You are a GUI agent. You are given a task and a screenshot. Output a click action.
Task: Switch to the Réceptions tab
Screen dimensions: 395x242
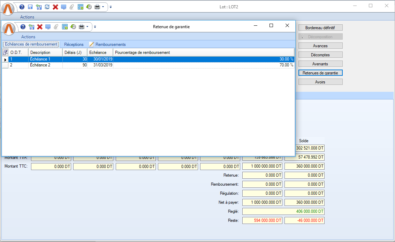[74, 45]
